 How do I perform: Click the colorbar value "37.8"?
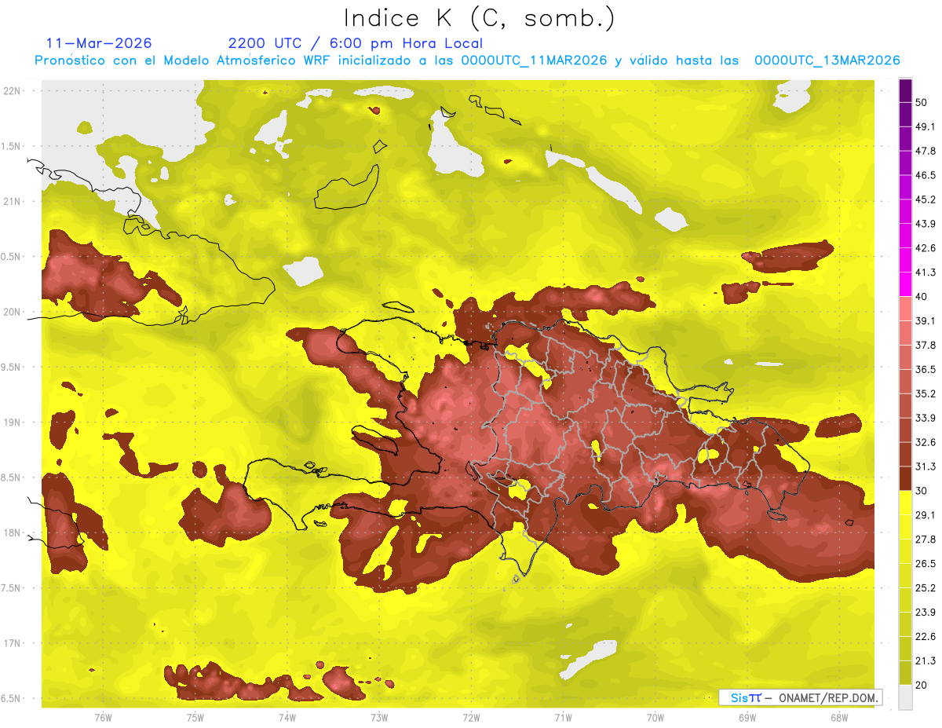pyautogui.click(x=925, y=346)
